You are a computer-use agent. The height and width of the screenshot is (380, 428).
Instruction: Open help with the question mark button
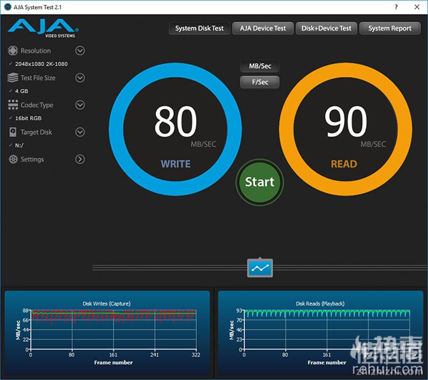396,7
